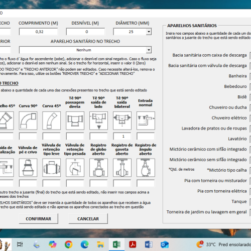Click the Diâmetro combo box showing 25
This screenshot has width=251, height=251.
(132, 32)
